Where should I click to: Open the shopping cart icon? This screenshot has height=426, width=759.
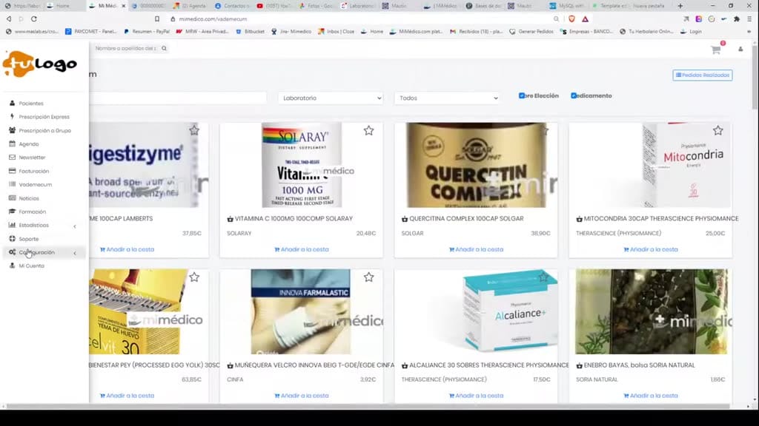click(716, 50)
